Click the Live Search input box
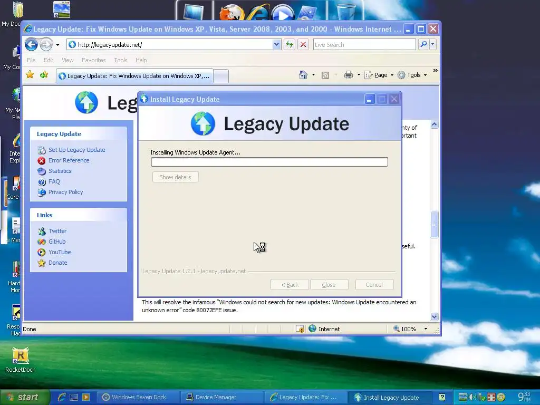This screenshot has height=405, width=540. click(364, 44)
